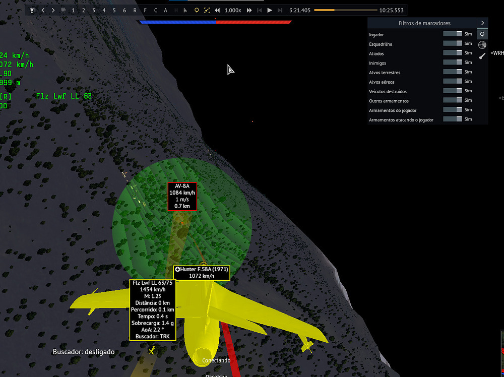Click the camera icon in replay toolbar

(x=63, y=10)
